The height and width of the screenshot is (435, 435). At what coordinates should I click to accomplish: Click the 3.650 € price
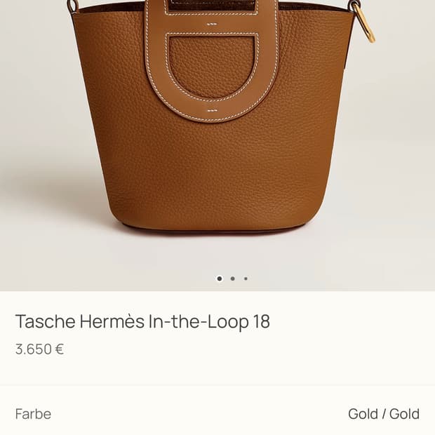(x=39, y=349)
